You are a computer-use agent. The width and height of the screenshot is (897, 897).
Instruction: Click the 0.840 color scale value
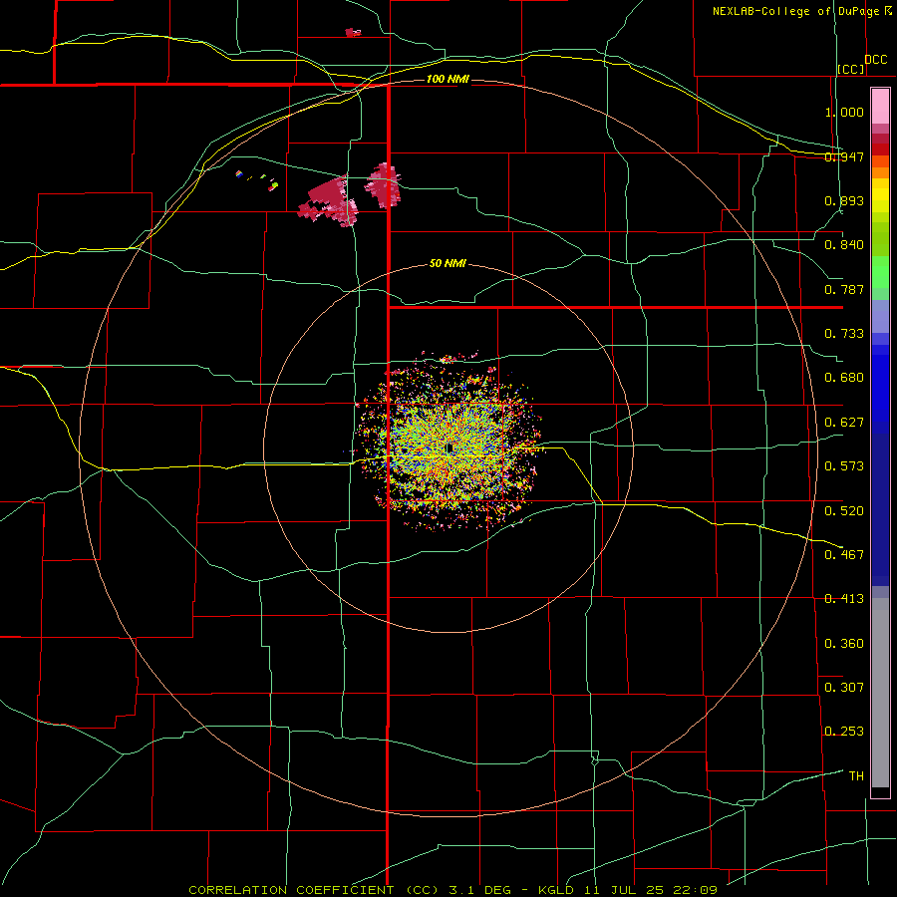click(844, 245)
